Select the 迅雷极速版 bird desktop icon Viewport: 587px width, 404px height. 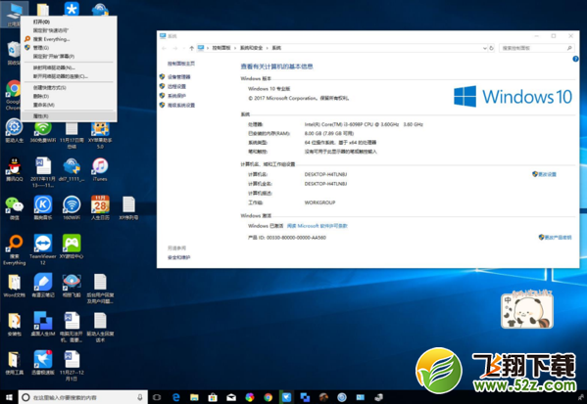coord(43,363)
